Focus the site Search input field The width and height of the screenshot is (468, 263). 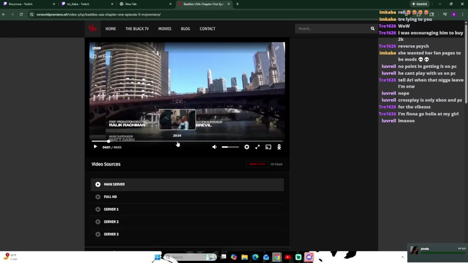(x=332, y=28)
